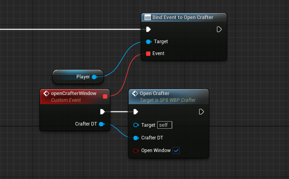Click Open Crafter input execution pin
Screen dimensions: 289x179
point(136,112)
